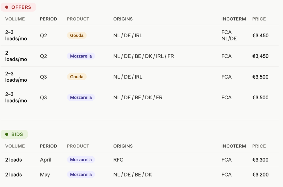The image size is (283, 187).
Task: Select the €3,300 price on April bid
Action: (260, 160)
